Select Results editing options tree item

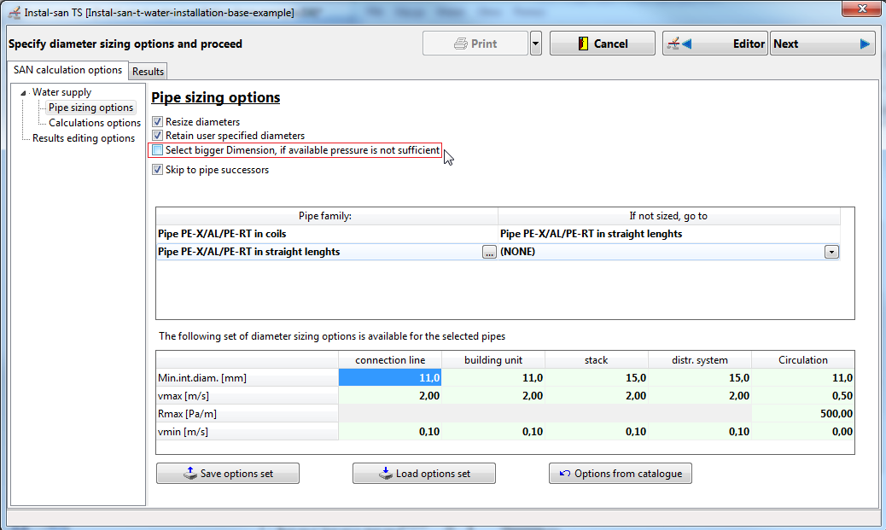(84, 138)
